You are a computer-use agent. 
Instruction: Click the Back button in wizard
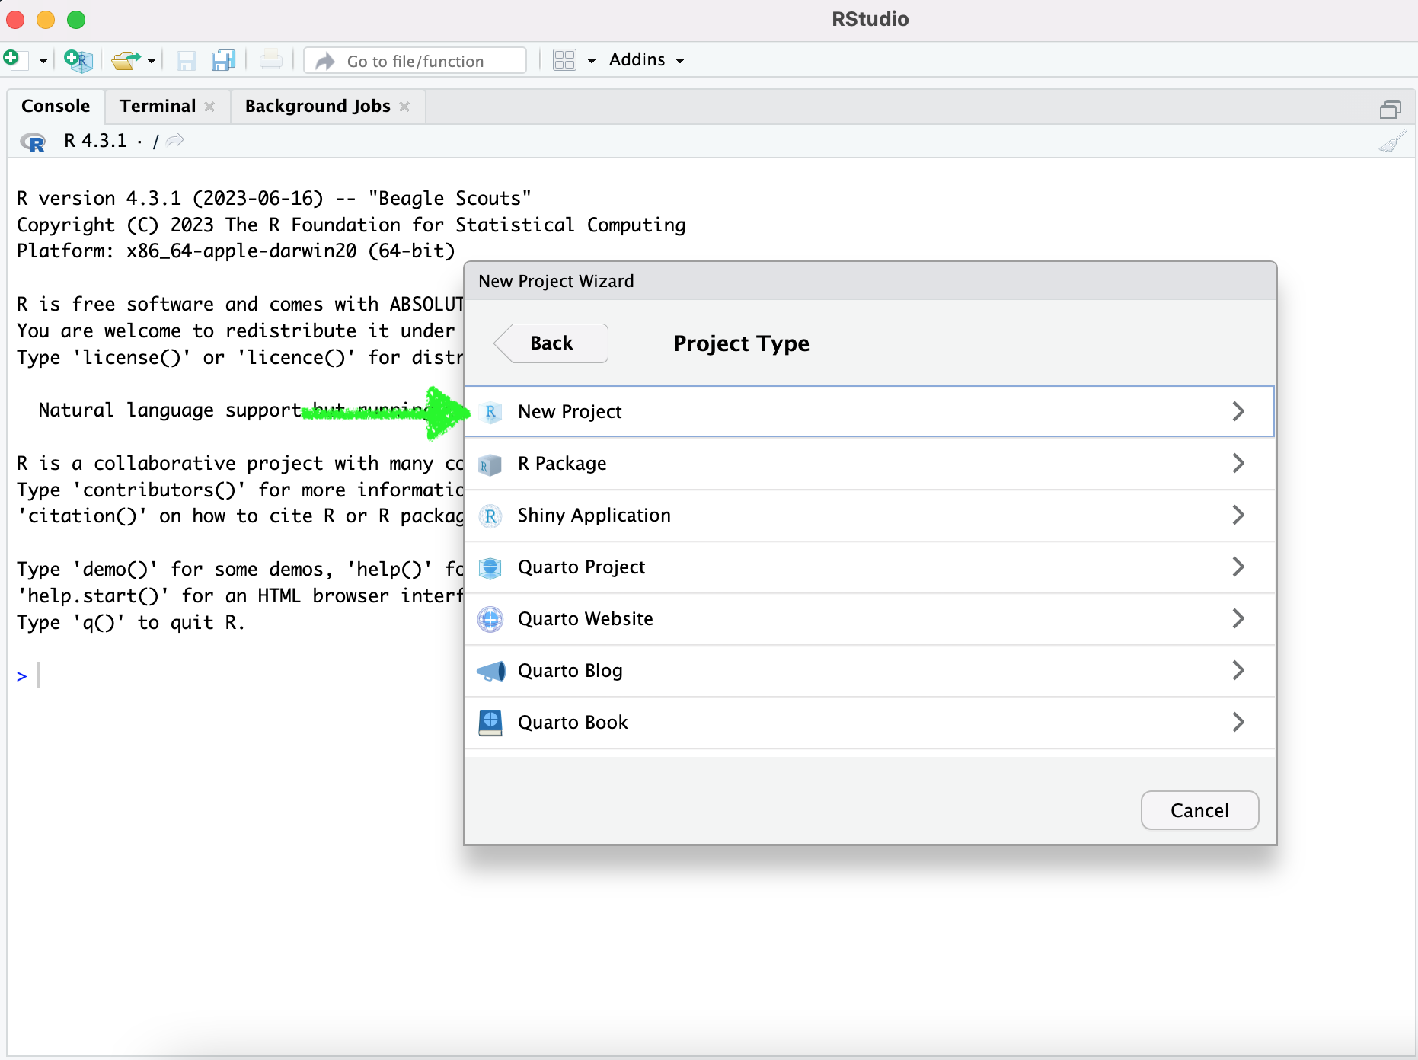click(551, 343)
